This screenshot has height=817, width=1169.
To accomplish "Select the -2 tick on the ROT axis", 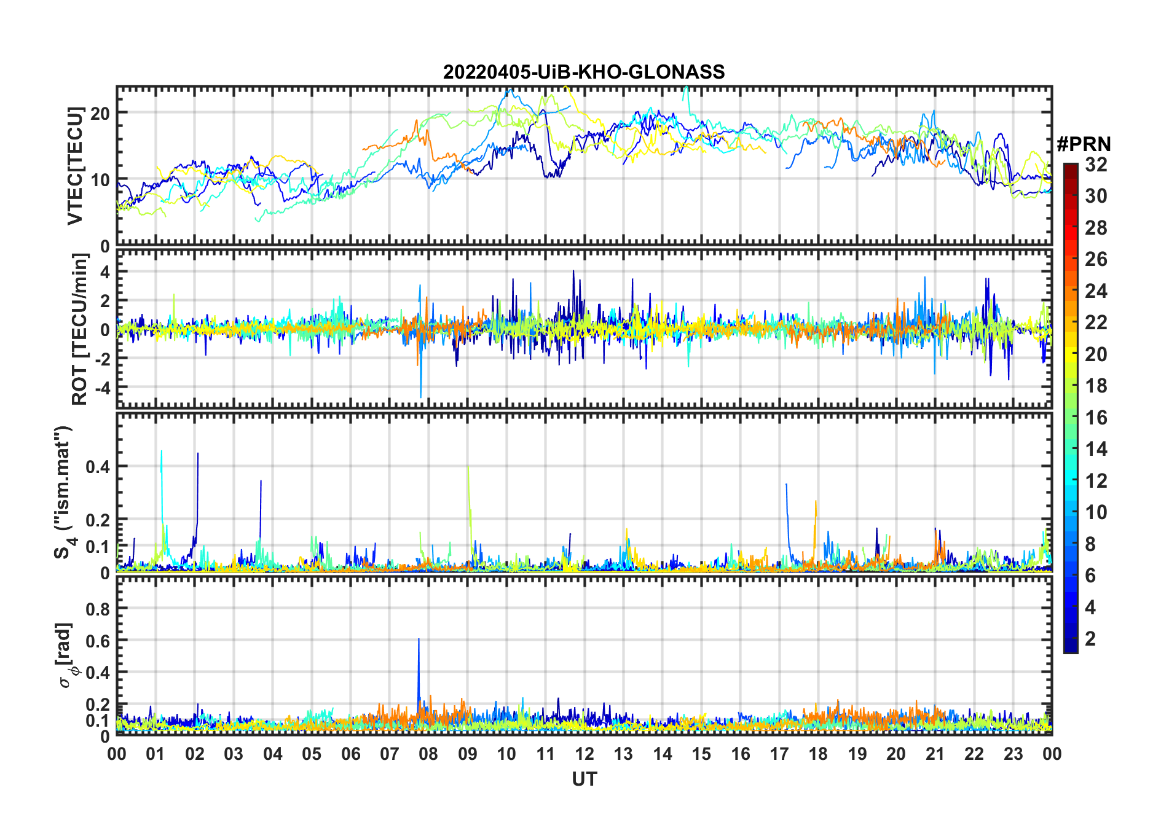I will tap(103, 359).
